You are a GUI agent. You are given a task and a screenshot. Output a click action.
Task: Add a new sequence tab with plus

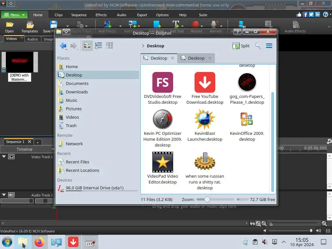point(38,143)
